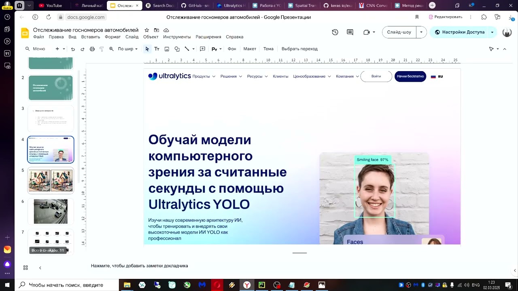The width and height of the screenshot is (518, 291).
Task: Activate the paint format roller tool
Action: point(102,49)
